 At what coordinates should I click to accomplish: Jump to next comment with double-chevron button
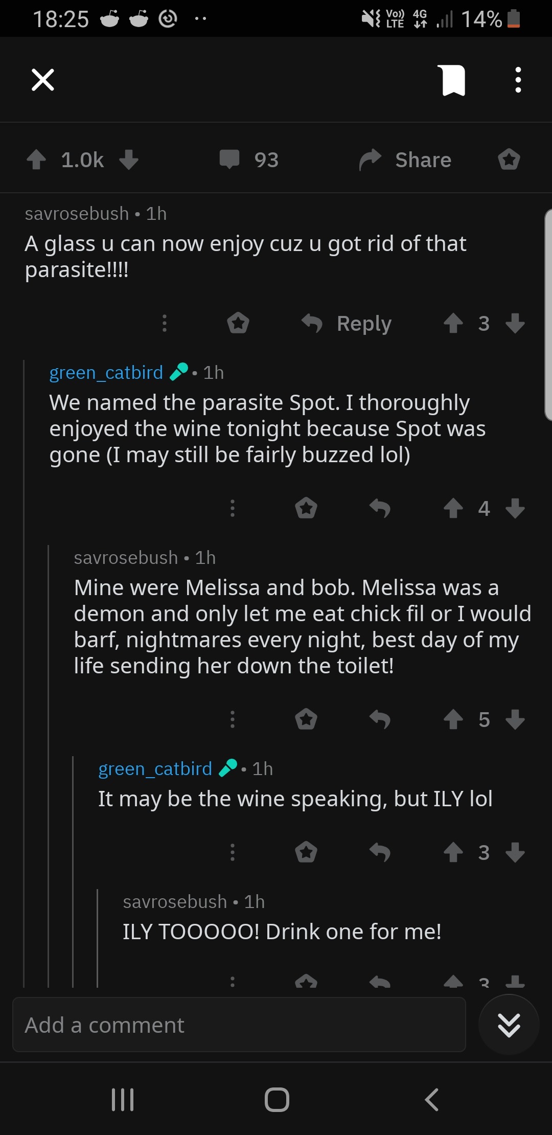509,1025
